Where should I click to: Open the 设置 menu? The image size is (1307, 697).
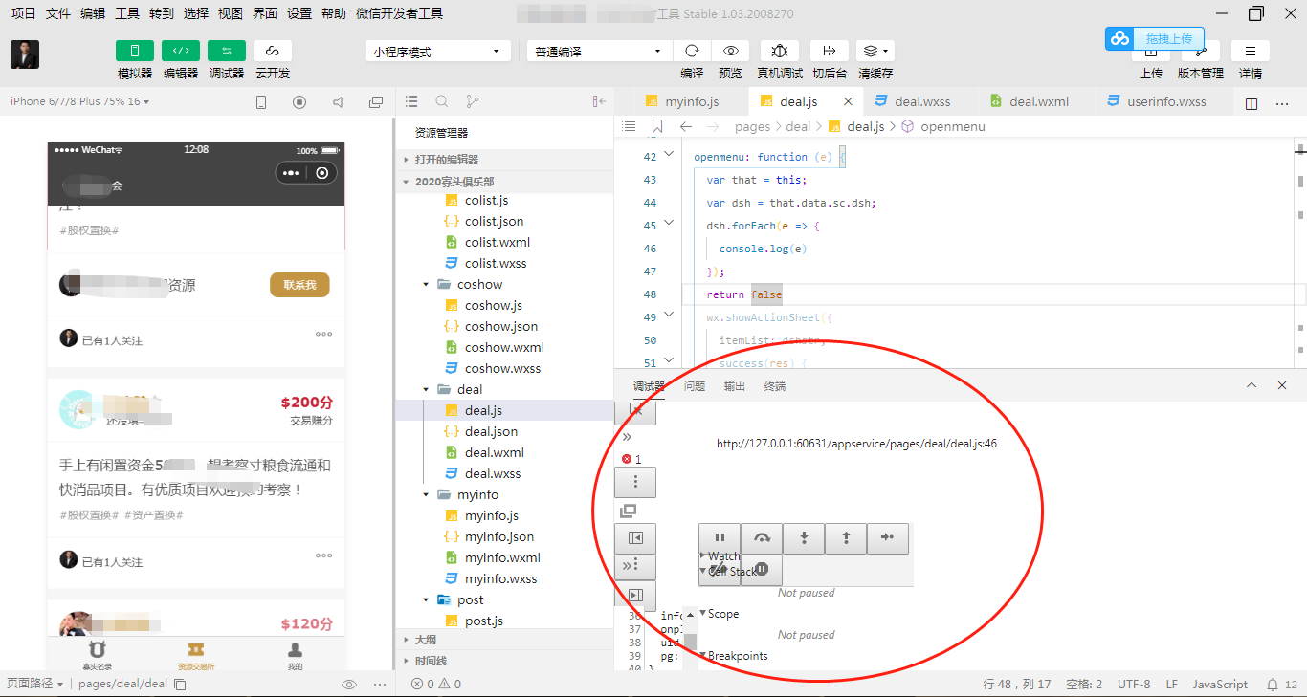click(x=299, y=13)
